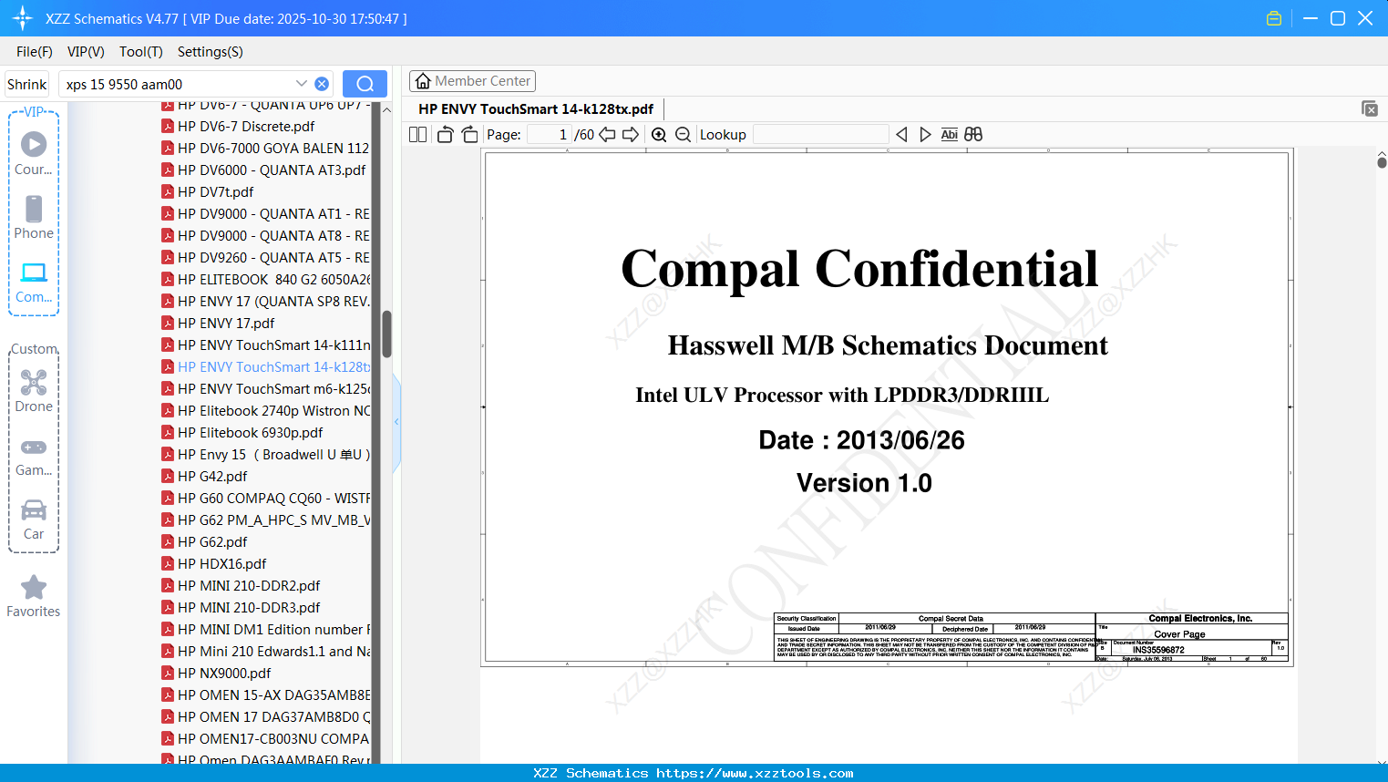This screenshot has width=1388, height=782.
Task: Collapse the file list panel handle
Action: [x=396, y=422]
